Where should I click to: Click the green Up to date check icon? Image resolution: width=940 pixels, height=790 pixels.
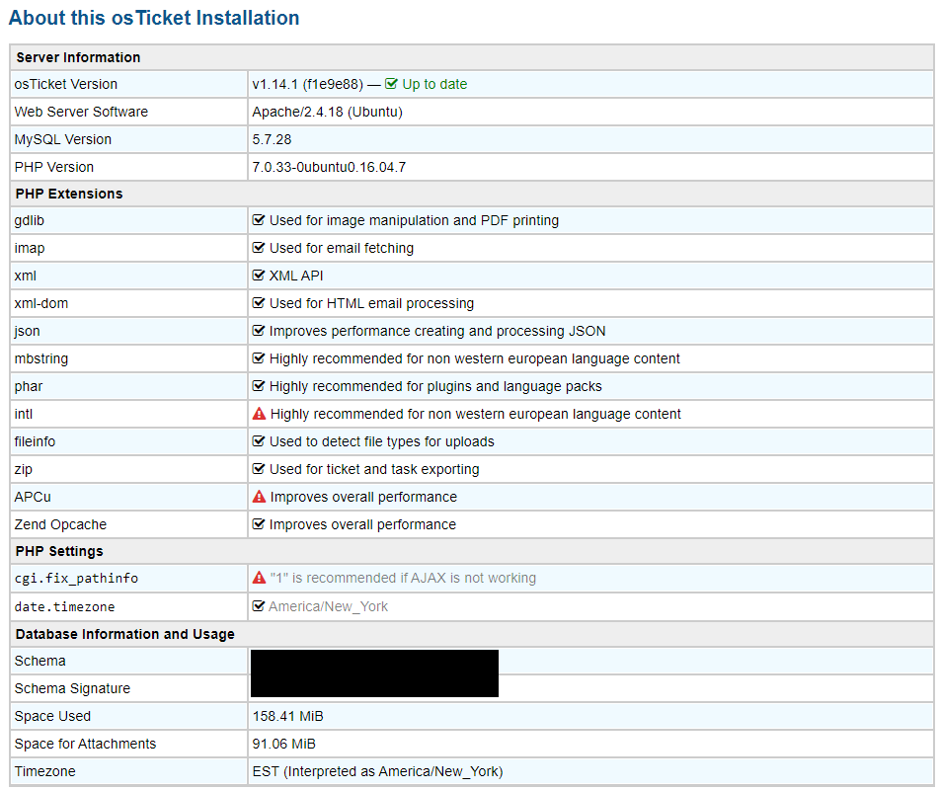391,84
